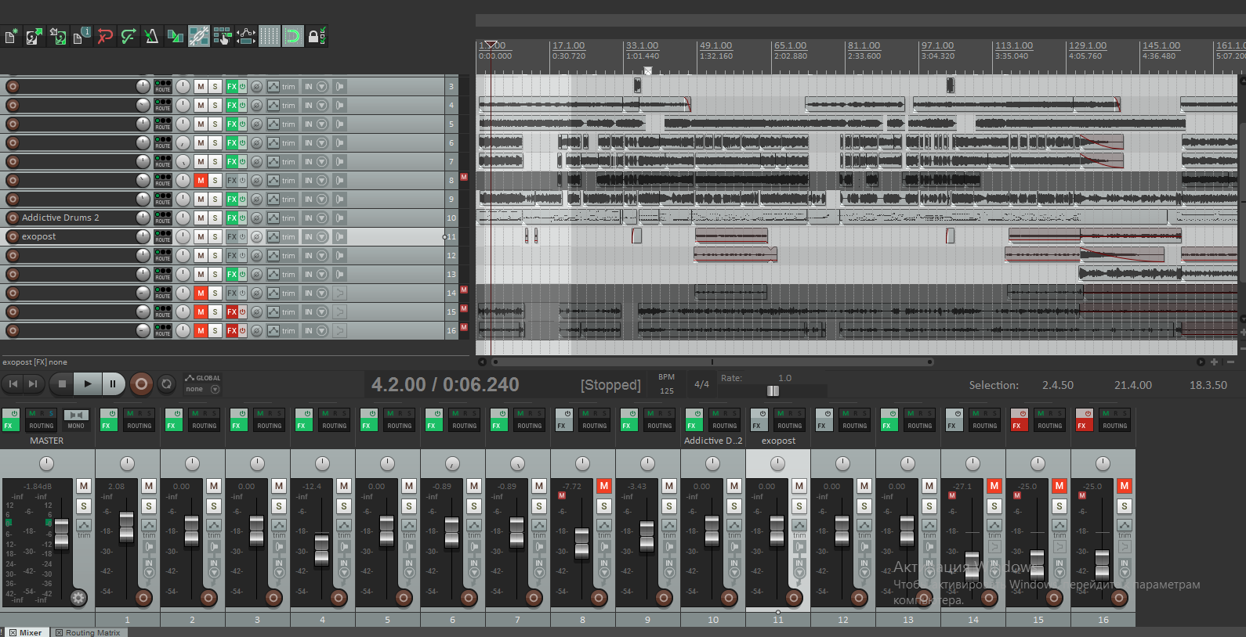Viewport: 1246px width, 637px height.
Task: Click the locking padlock toolbar icon
Action: click(317, 36)
